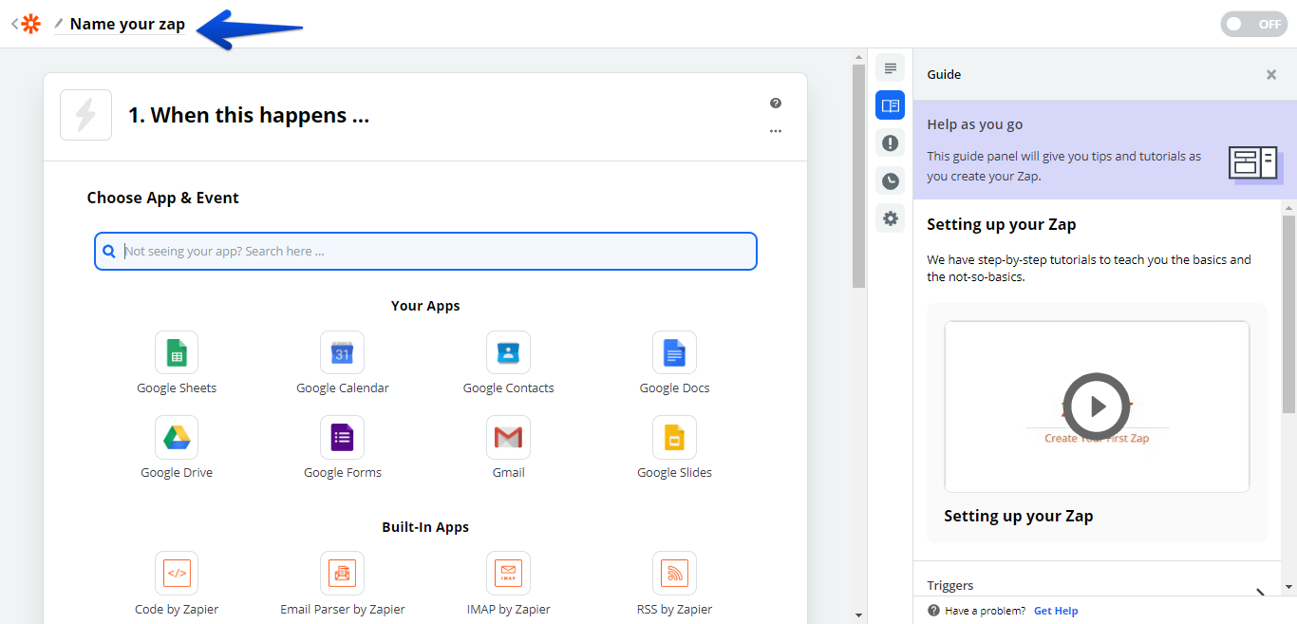Open the outline list panel tab
Screen dimensions: 1297x624
coord(890,68)
